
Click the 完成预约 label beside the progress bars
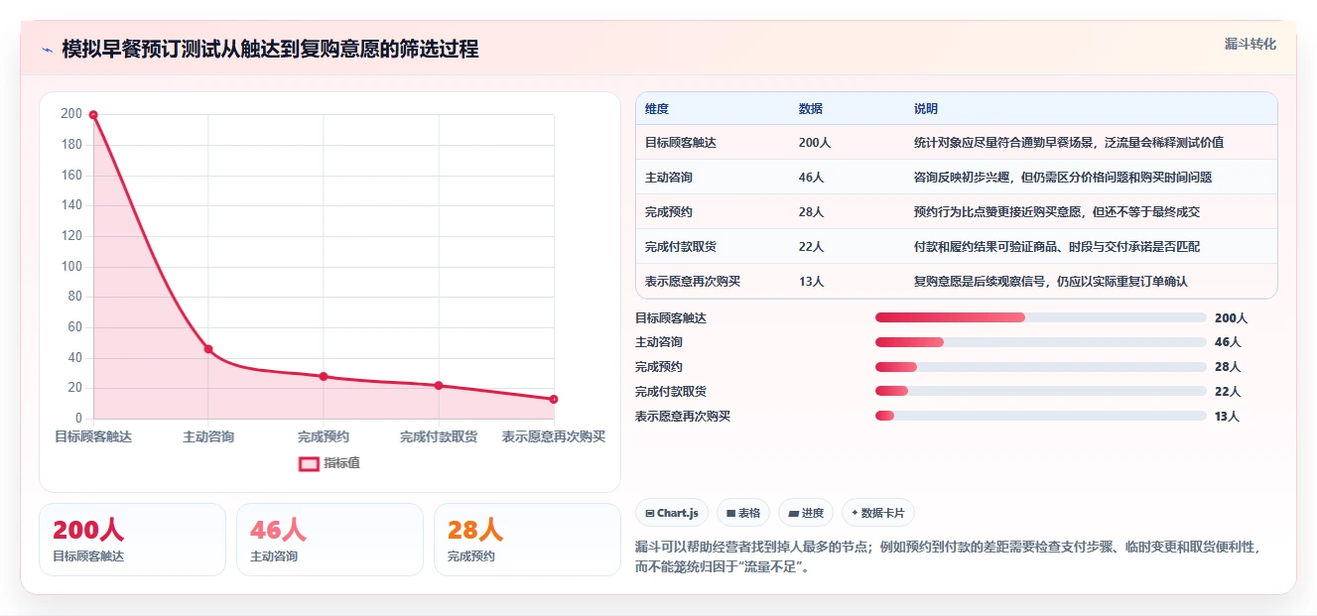click(x=659, y=367)
